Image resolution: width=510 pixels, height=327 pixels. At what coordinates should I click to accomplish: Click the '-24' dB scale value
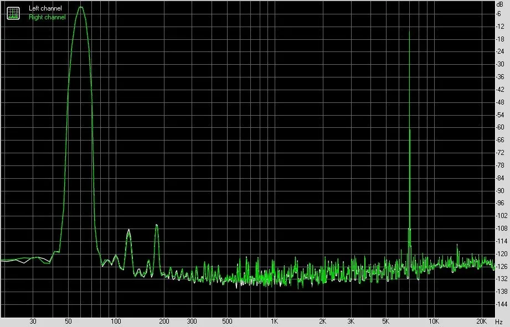(500, 51)
